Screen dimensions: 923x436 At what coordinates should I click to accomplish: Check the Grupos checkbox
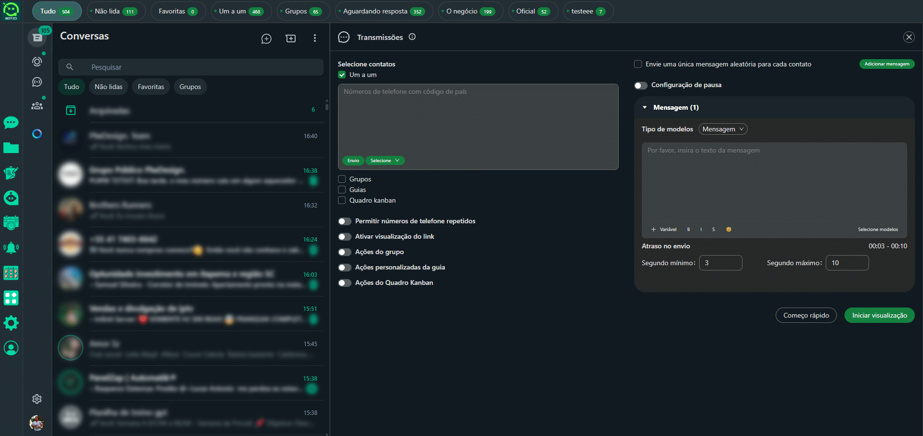(342, 179)
